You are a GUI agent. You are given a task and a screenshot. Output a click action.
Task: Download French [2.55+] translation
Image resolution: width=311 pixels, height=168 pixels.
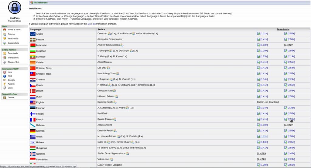(291, 119)
